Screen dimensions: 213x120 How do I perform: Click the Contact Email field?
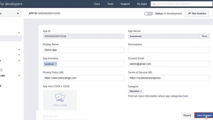click(x=169, y=64)
